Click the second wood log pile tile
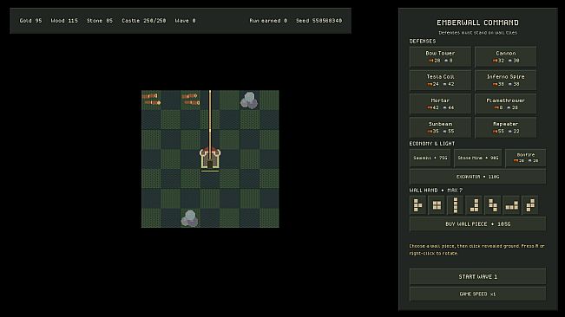565x317 pixels. pyautogui.click(x=191, y=100)
